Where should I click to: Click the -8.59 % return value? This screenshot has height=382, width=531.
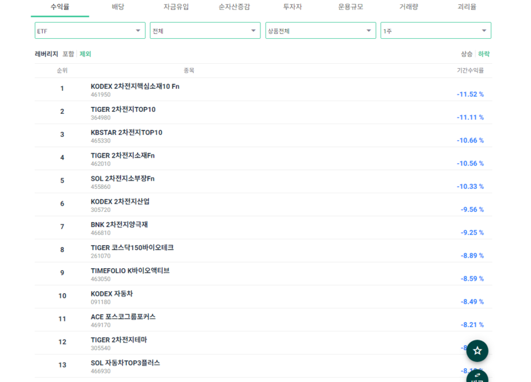(x=472, y=279)
